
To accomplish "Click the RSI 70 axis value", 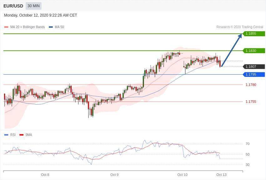I will pos(248,144).
